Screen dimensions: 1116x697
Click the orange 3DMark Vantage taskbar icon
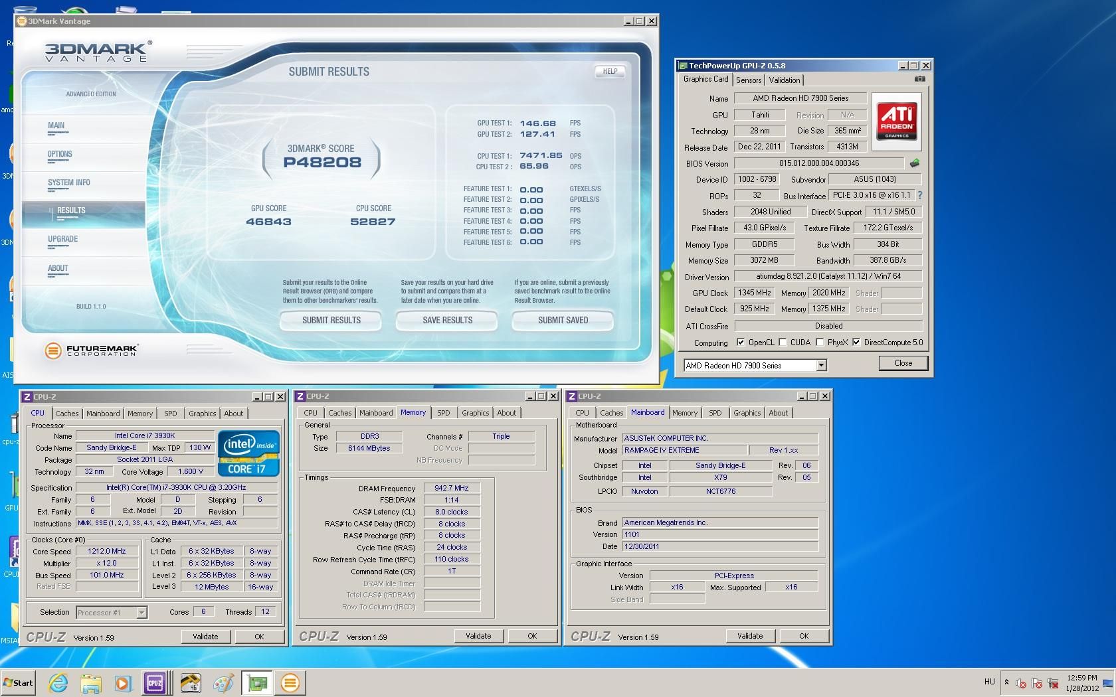(290, 682)
